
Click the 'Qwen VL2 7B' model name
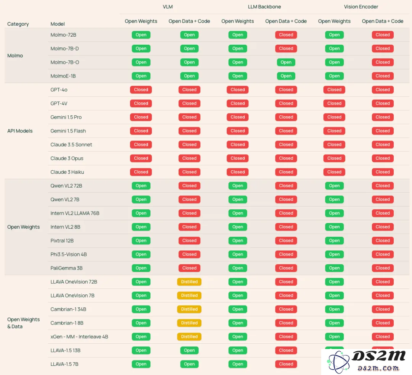click(65, 199)
